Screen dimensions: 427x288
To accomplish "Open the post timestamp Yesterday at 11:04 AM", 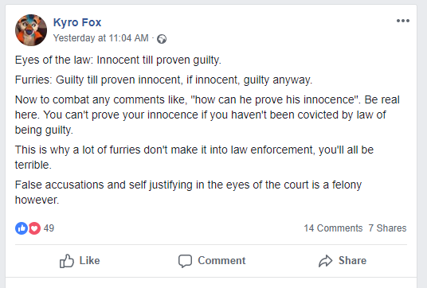I will click(100, 38).
